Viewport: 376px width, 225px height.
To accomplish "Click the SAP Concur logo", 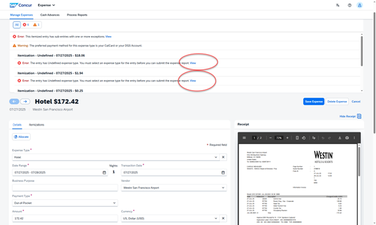I will tap(20, 5).
